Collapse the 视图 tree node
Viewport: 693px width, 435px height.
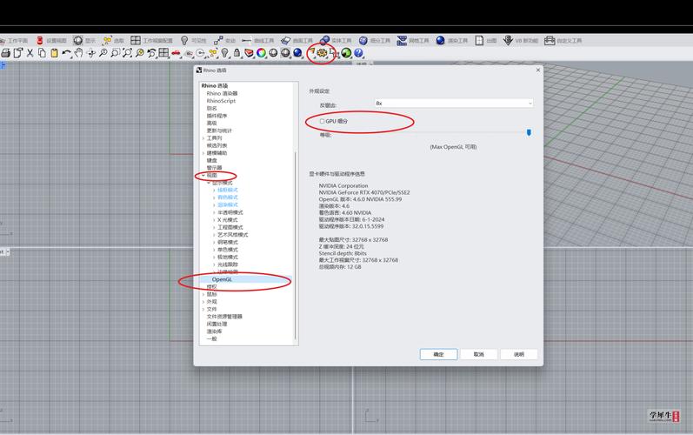(203, 176)
